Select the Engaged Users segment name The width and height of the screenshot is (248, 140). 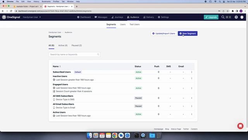[x=60, y=84]
